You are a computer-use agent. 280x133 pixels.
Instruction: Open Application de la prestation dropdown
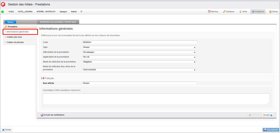click(139, 57)
